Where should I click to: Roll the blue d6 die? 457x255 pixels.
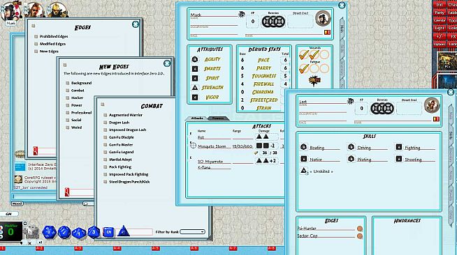point(108,232)
